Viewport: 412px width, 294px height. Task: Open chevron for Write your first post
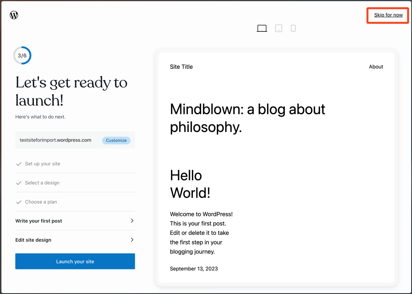coord(132,221)
